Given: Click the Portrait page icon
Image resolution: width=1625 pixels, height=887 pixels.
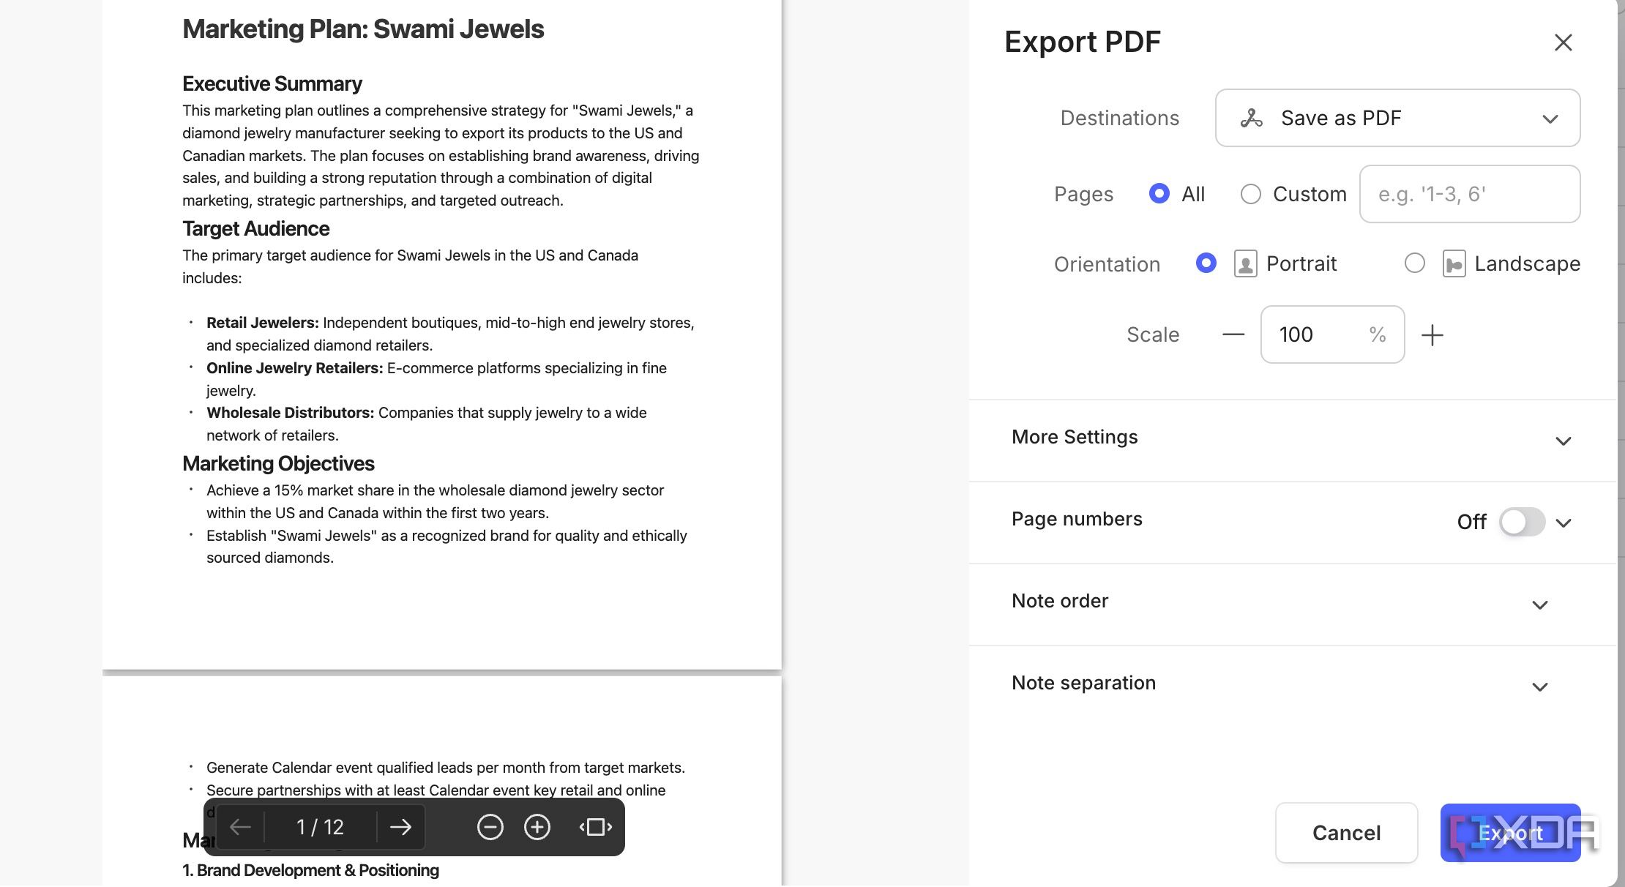Looking at the screenshot, I should tap(1245, 263).
